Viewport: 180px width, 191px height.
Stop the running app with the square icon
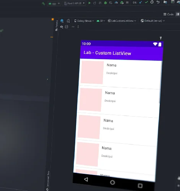coord(127,2)
